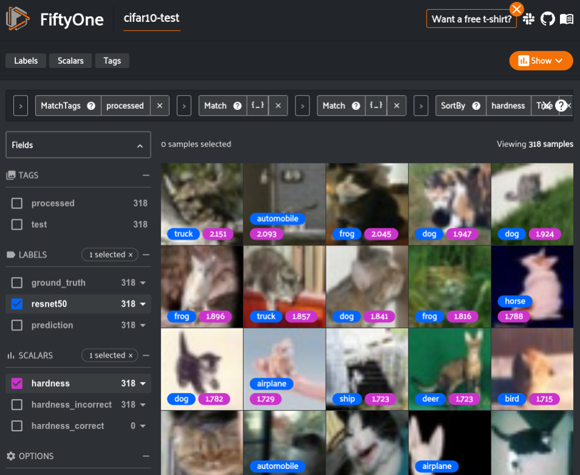Expand the ground_truth filter dropdown
This screenshot has width=580, height=475.
[x=143, y=283]
